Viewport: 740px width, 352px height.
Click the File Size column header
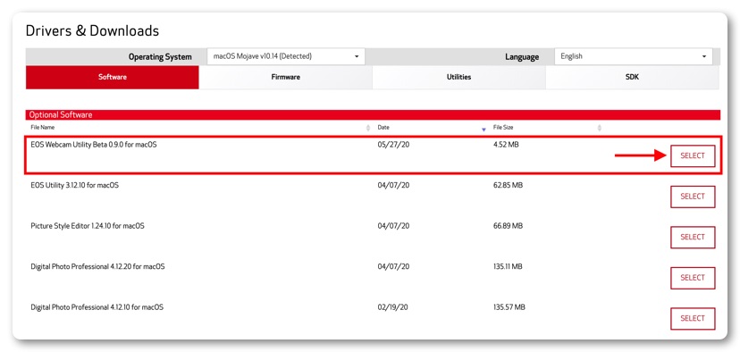click(503, 128)
